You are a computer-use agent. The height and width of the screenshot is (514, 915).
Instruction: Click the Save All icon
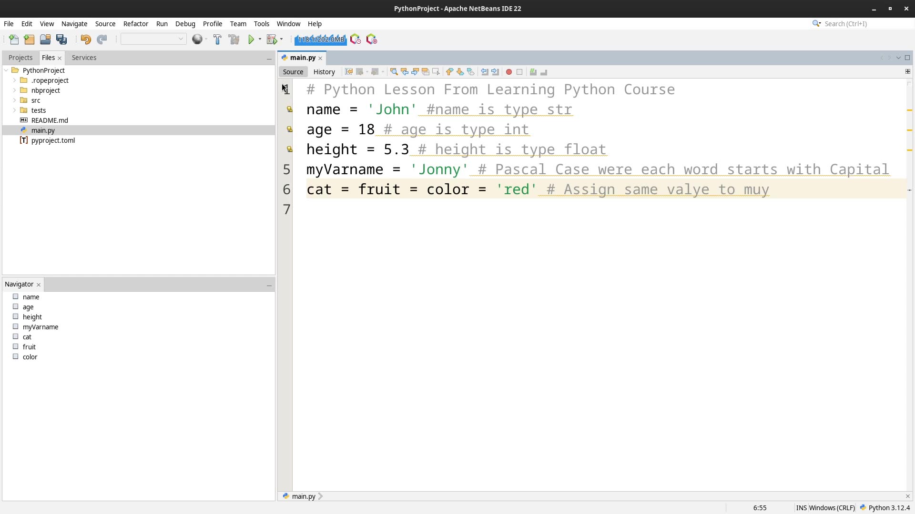pyautogui.click(x=61, y=40)
